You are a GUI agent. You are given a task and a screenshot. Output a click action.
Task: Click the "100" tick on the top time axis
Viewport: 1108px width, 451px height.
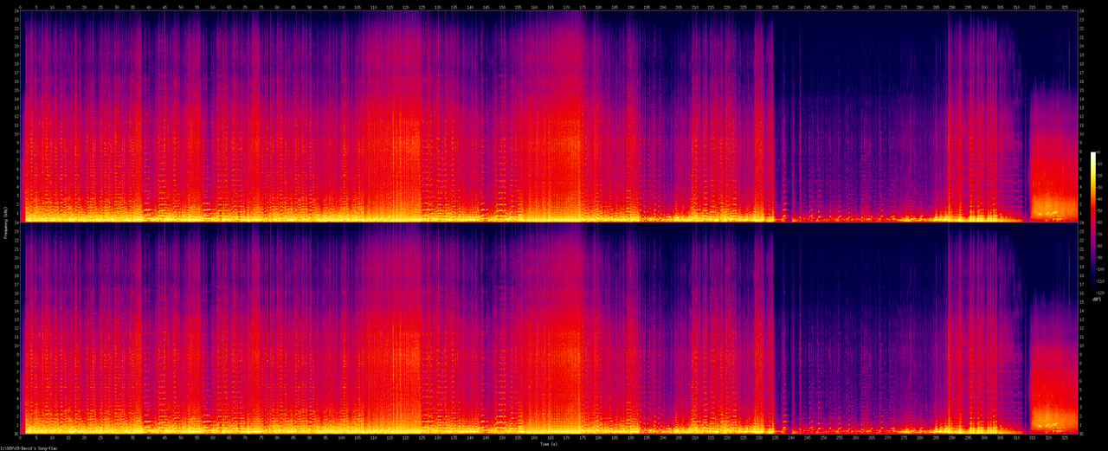pos(342,7)
